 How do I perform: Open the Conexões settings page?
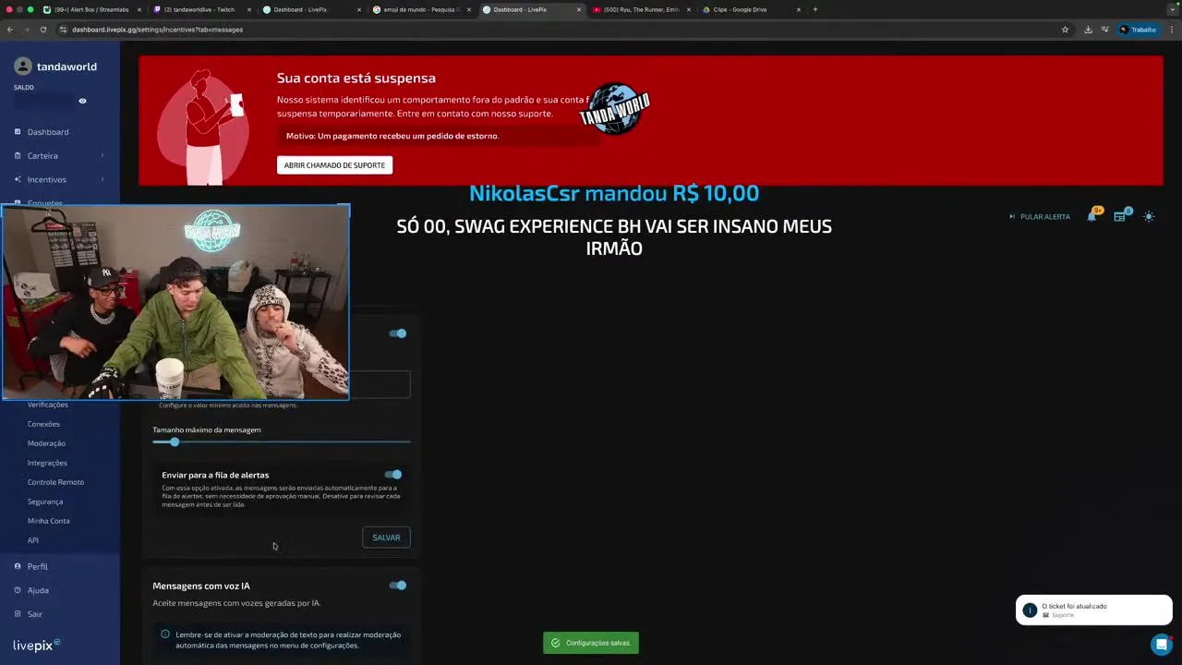point(43,424)
